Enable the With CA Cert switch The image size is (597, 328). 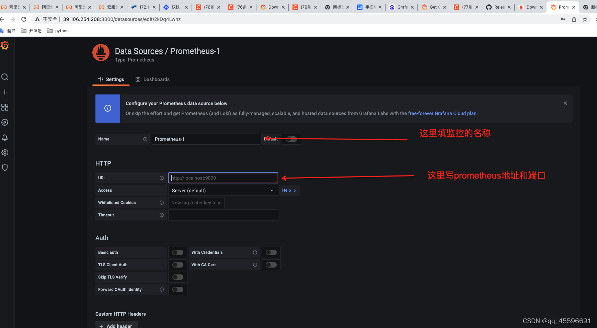pos(271,265)
